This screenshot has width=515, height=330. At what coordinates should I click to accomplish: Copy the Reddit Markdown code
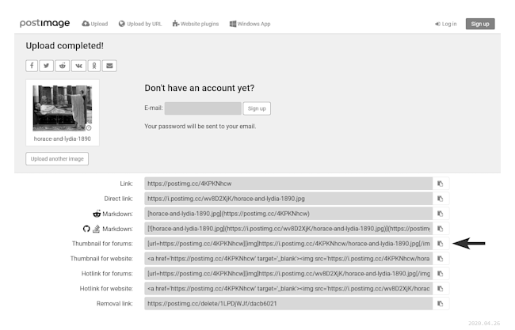pos(441,214)
